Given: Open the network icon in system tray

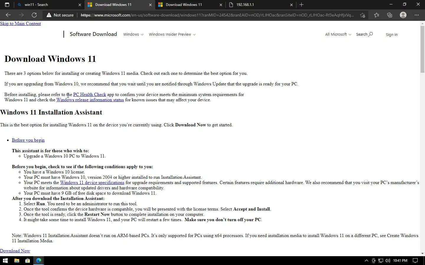Looking at the screenshot, I should click(x=381, y=261).
